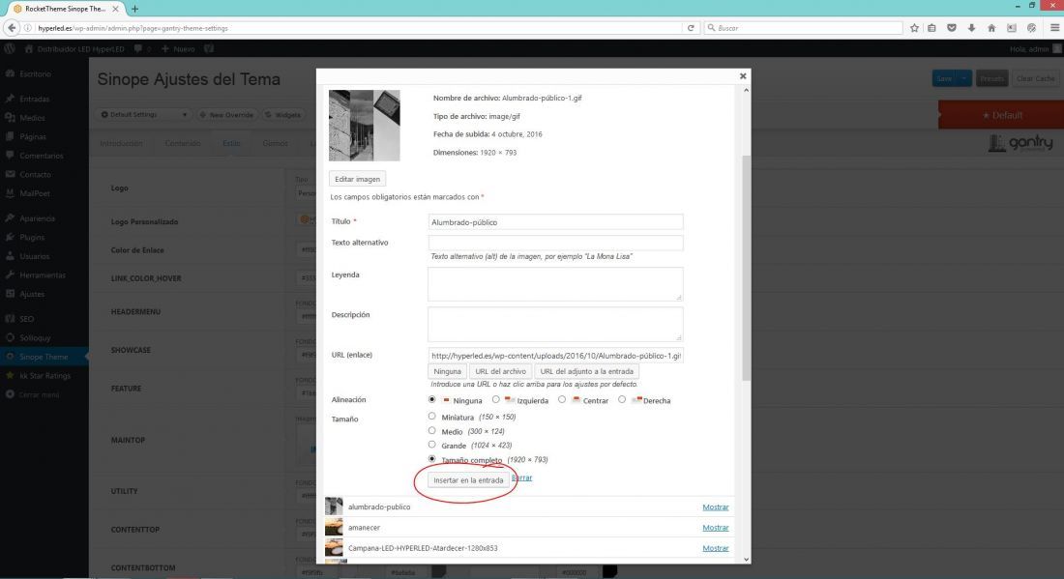This screenshot has height=579, width=1064.
Task: Open Ajustes in the WordPress sidebar
Action: click(32, 294)
